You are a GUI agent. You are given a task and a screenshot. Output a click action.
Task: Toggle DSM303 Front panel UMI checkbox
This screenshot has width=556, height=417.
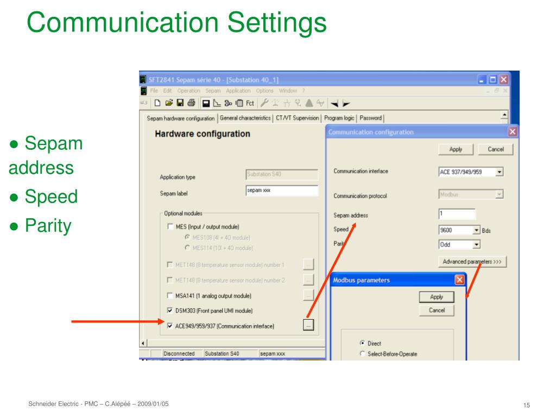pos(170,310)
